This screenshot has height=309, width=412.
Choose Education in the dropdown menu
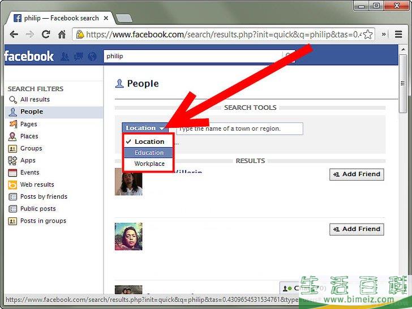point(148,153)
